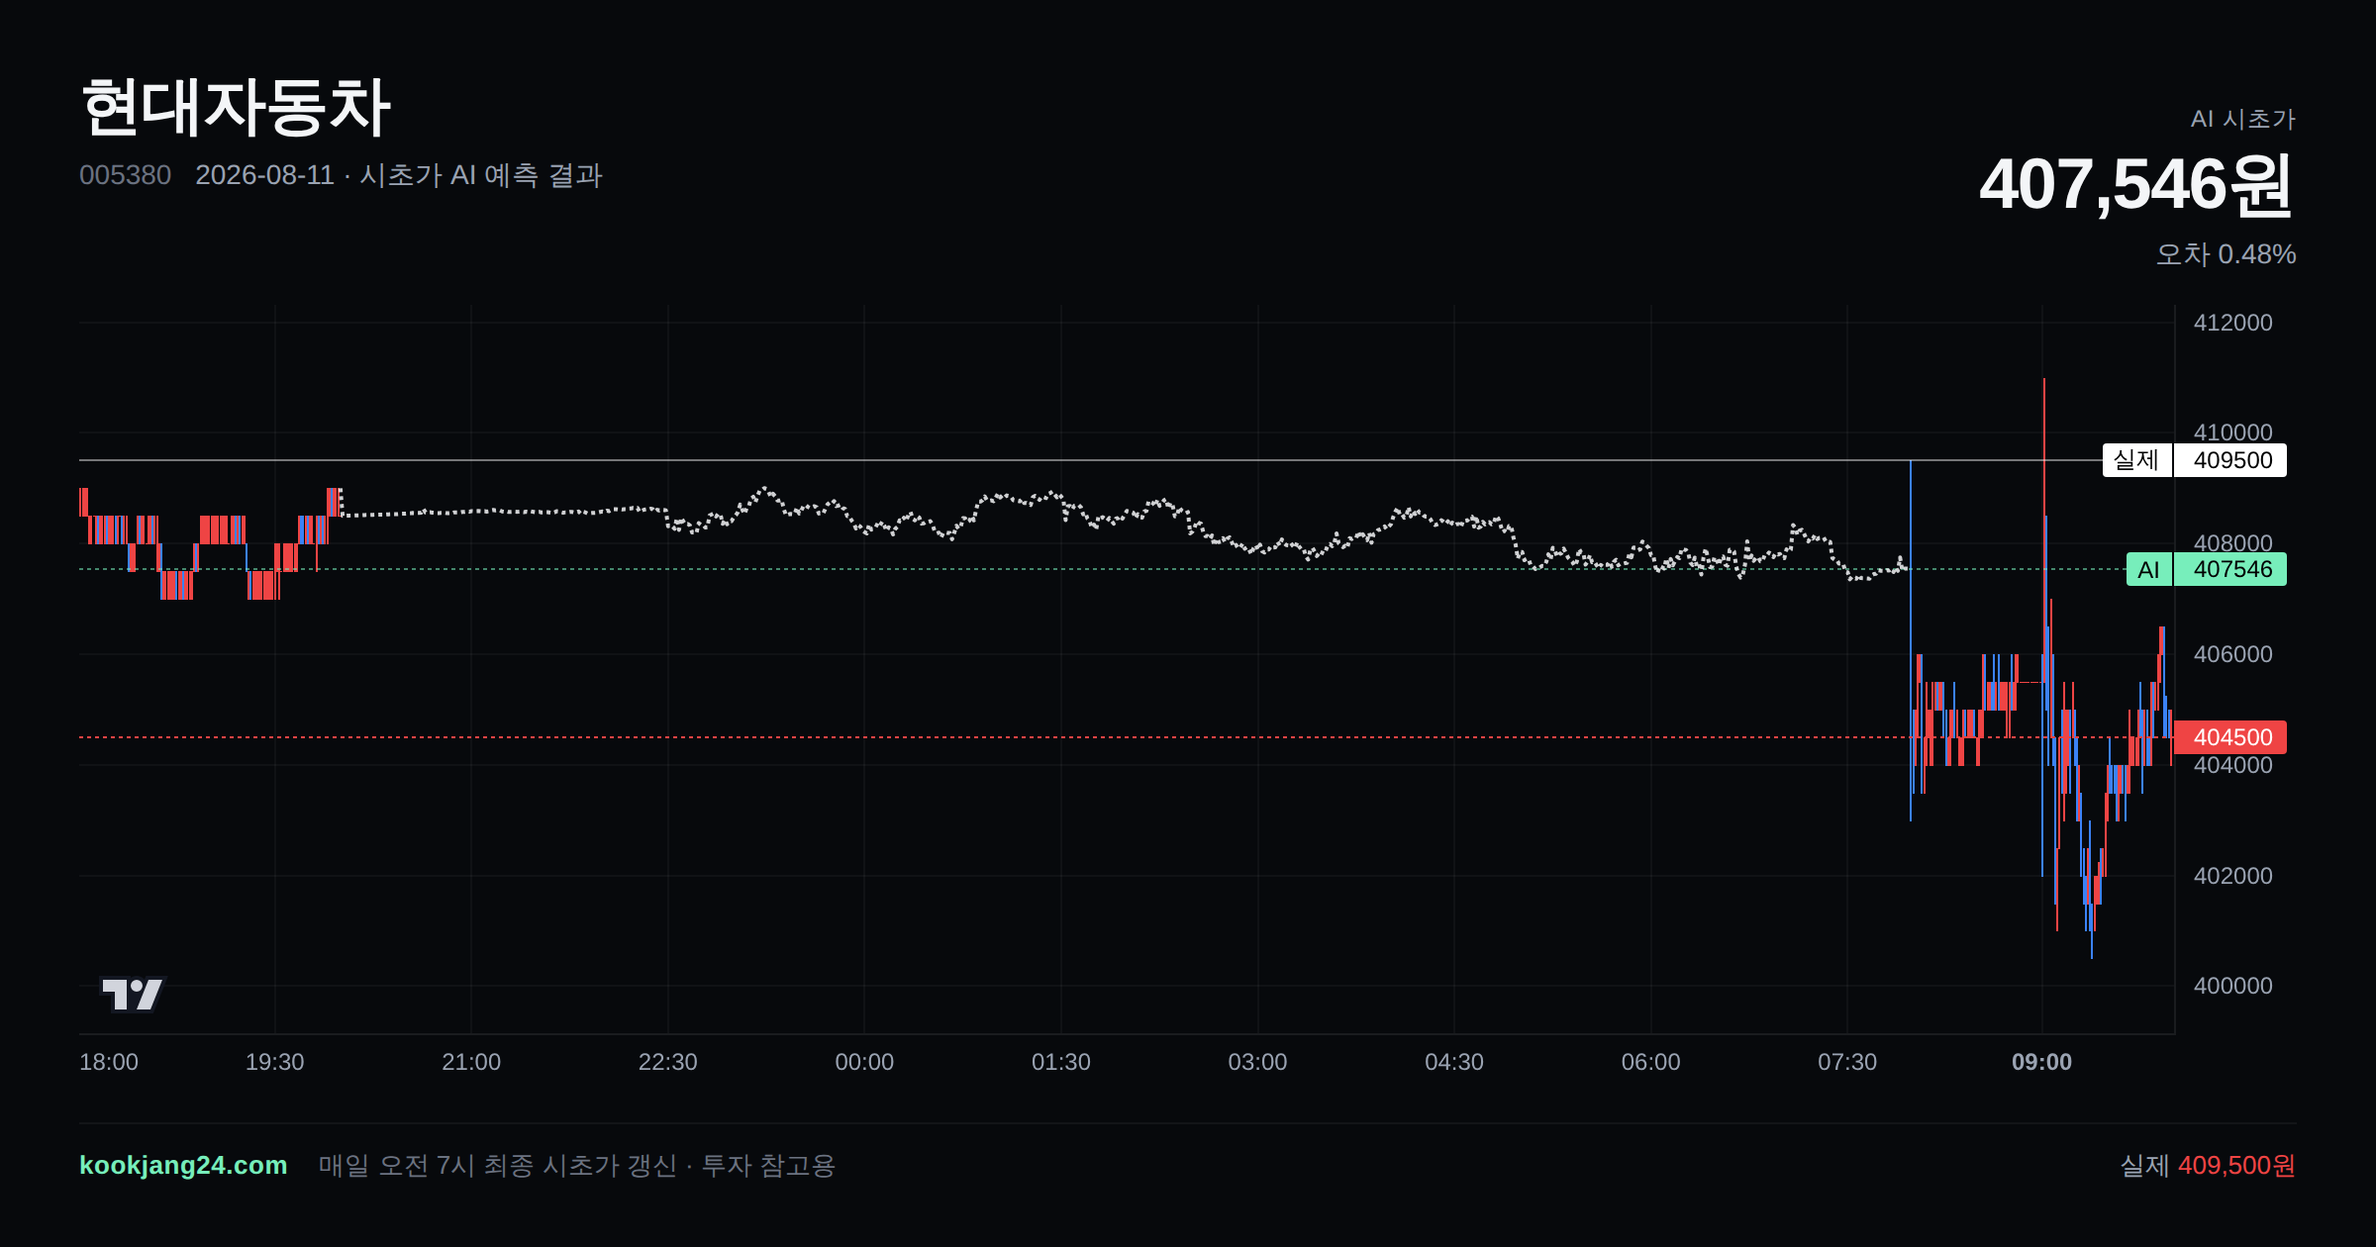Click the 오차 0.48% error text
Image resolution: width=2376 pixels, height=1247 pixels.
tap(2226, 254)
